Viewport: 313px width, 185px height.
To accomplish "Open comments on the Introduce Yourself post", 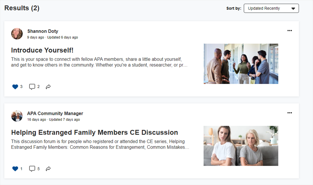I will tap(32, 86).
